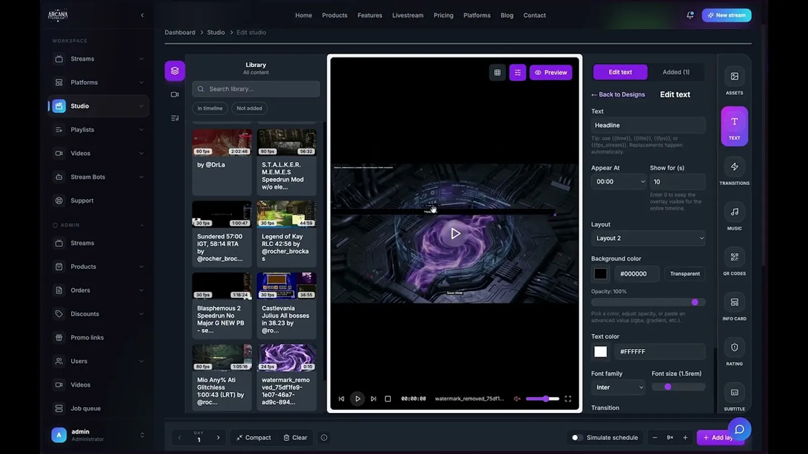Adjust the Opacity slider
808x454 pixels.
(x=648, y=302)
